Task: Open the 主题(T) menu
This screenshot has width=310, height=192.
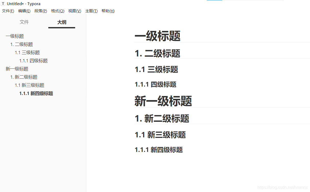Action: (91, 11)
